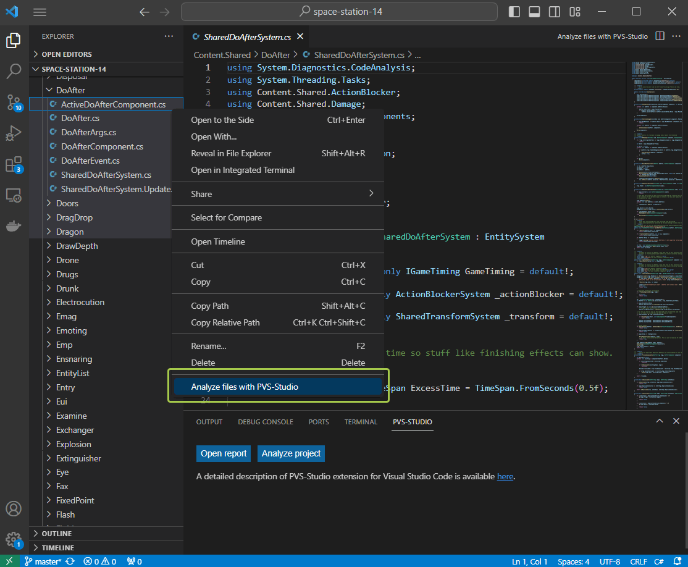Open the Source Control view
This screenshot has width=688, height=567.
(x=14, y=102)
